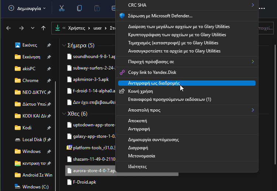
Task: Select apkmirror-3-5.apk file
Action: 88,79
